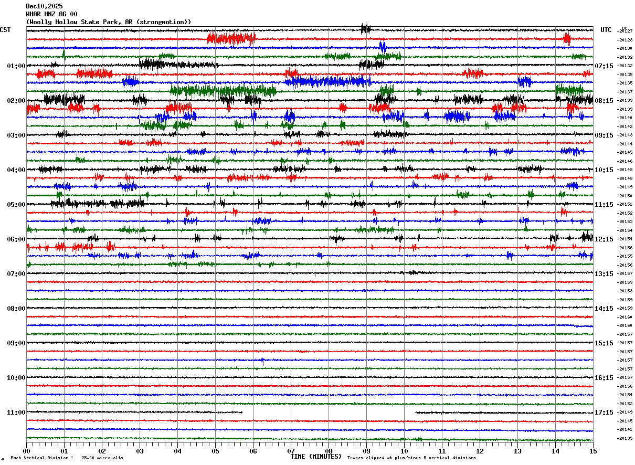The height and width of the screenshot is (465, 635).
Task: Click minute 12 on the time axis
Action: 480,451
